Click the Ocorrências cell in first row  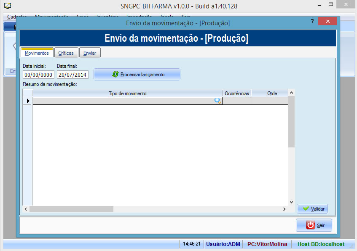point(237,101)
